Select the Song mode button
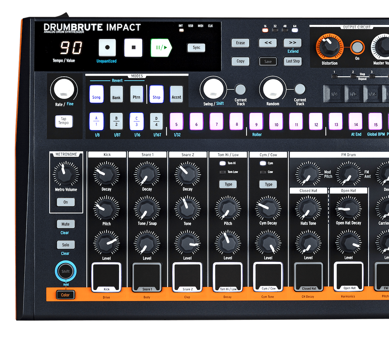The width and height of the screenshot is (389, 337). point(96,94)
